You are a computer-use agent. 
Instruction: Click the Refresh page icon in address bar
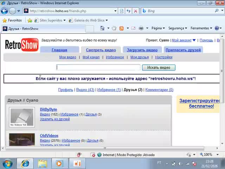[x=129, y=11]
